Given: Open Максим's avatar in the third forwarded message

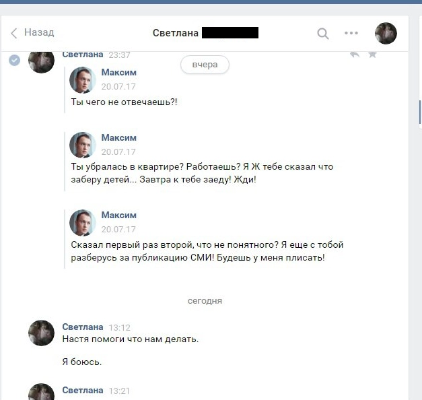Looking at the screenshot, I should 83,223.
